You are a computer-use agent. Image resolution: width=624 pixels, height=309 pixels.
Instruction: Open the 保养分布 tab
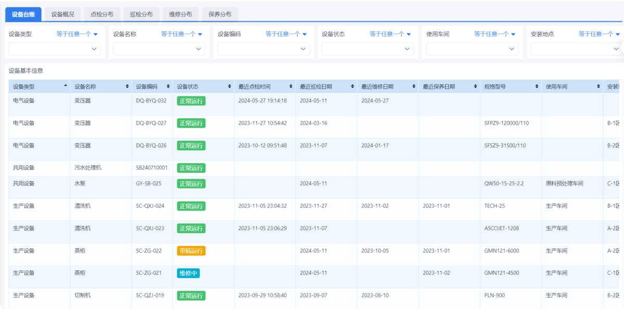[219, 14]
